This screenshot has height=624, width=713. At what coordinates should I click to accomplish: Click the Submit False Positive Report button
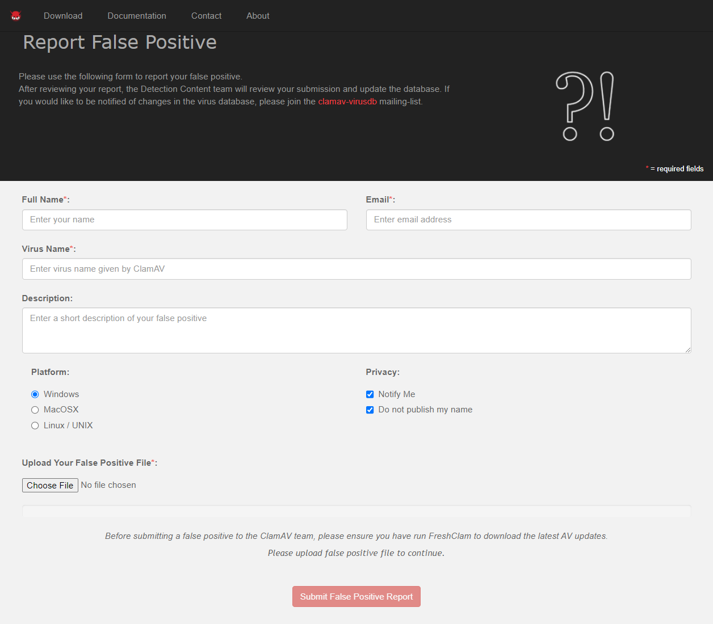[x=356, y=596]
